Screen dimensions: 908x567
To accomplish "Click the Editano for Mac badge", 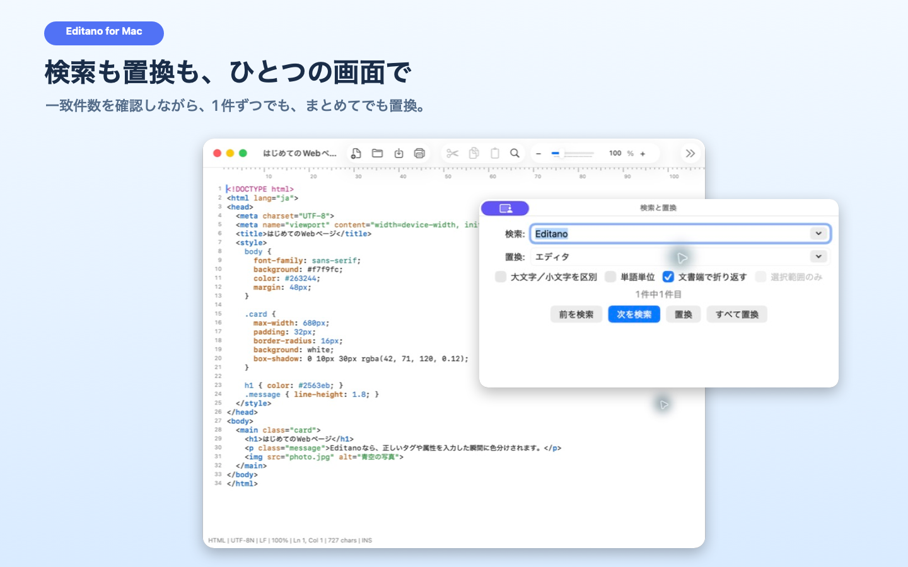I will [104, 33].
